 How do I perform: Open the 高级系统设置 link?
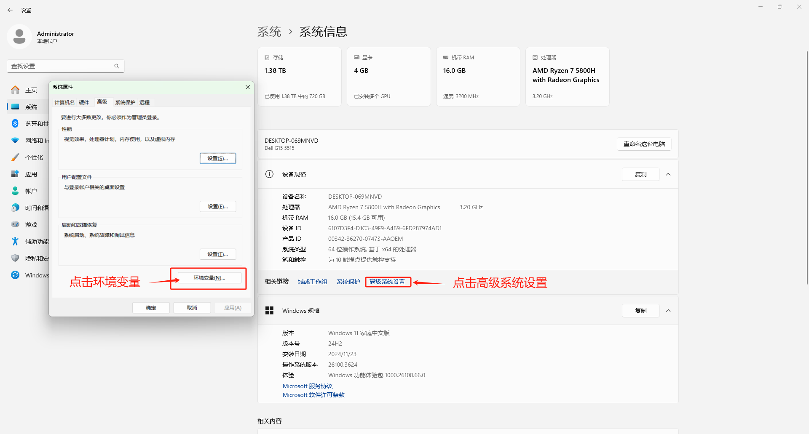[387, 282]
